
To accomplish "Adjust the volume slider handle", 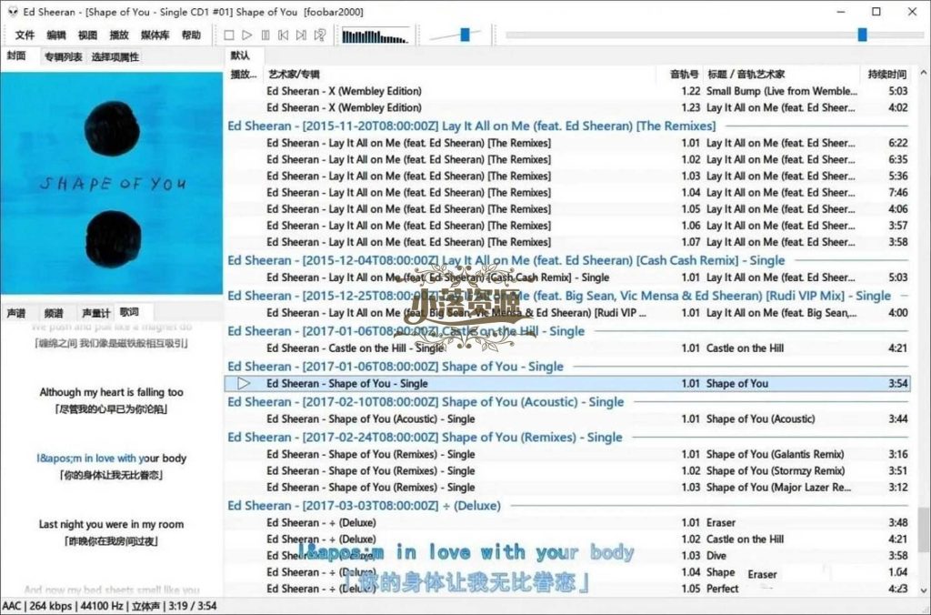I will pyautogui.click(x=465, y=35).
